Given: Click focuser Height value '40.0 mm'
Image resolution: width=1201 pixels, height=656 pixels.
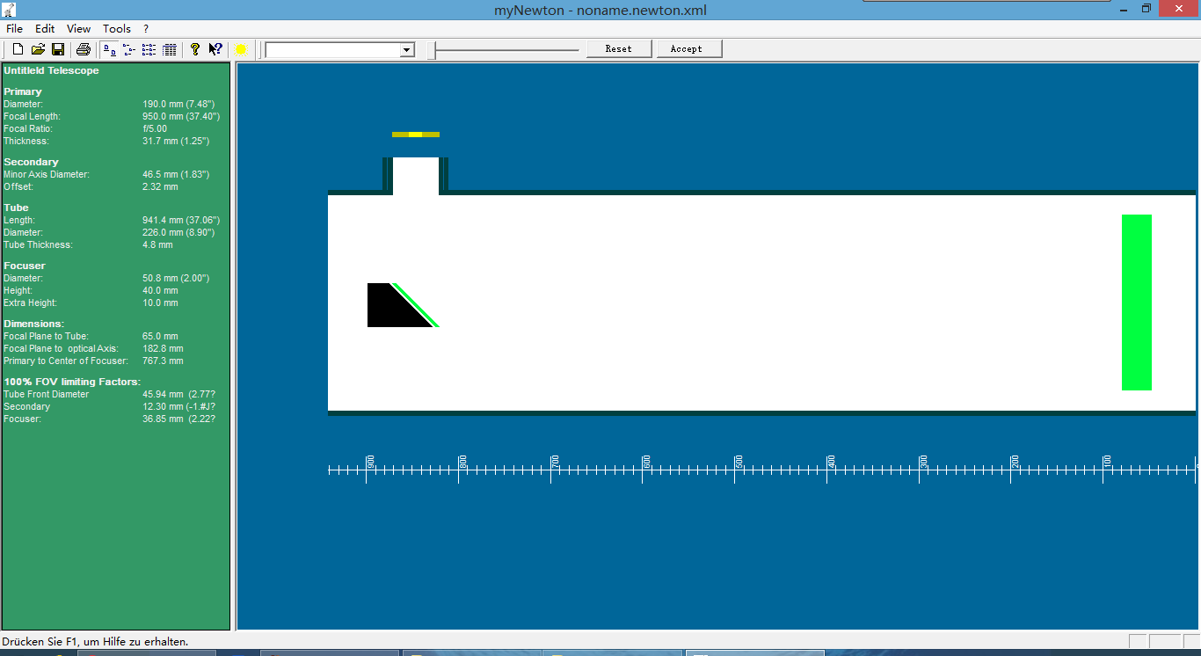Looking at the screenshot, I should tap(160, 290).
